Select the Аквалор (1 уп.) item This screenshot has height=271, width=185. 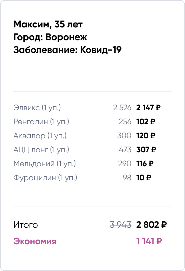[x=40, y=135]
